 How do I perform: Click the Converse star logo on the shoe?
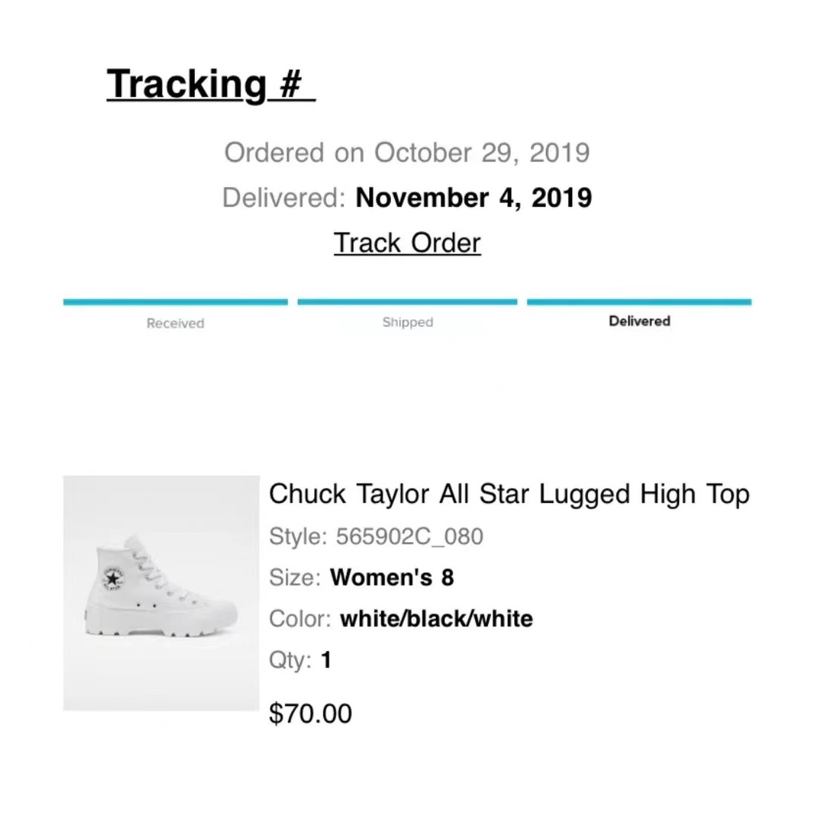pyautogui.click(x=111, y=579)
